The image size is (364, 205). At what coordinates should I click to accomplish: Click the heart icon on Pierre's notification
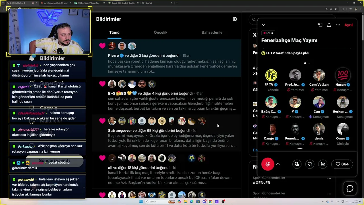[x=102, y=46]
